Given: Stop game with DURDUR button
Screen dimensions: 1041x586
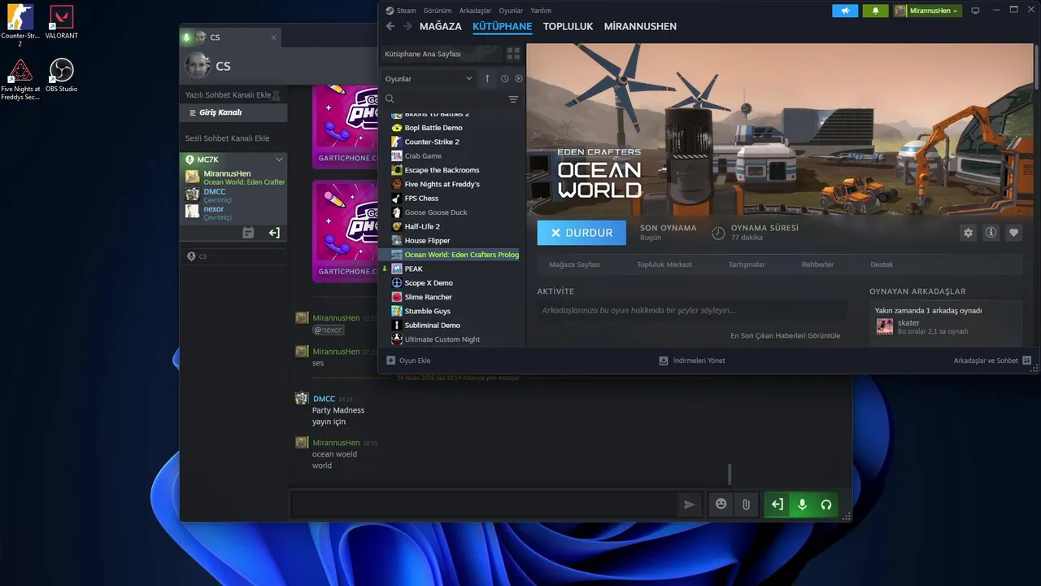Looking at the screenshot, I should pos(581,233).
